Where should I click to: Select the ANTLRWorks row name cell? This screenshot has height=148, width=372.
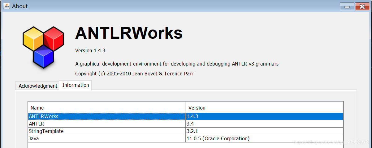click(107, 117)
